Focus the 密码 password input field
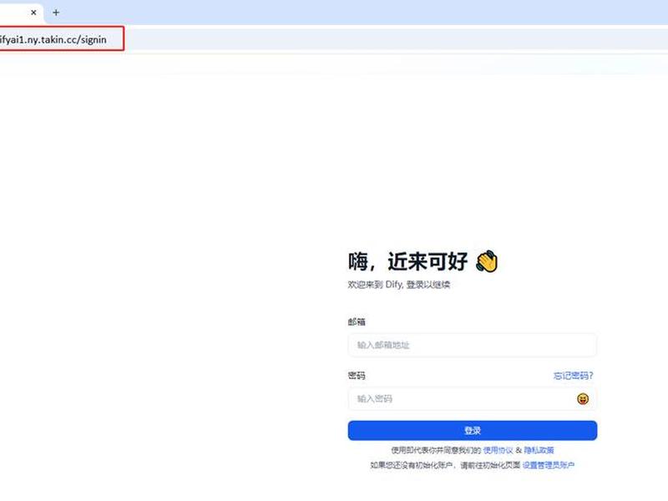 [x=472, y=399]
